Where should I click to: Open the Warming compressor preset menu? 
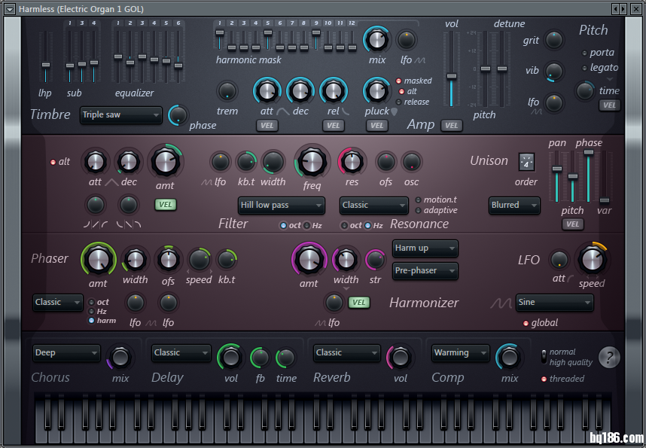coord(459,352)
